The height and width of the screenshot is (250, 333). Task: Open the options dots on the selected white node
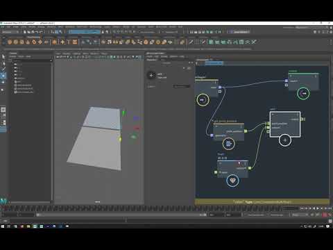[x=298, y=115]
